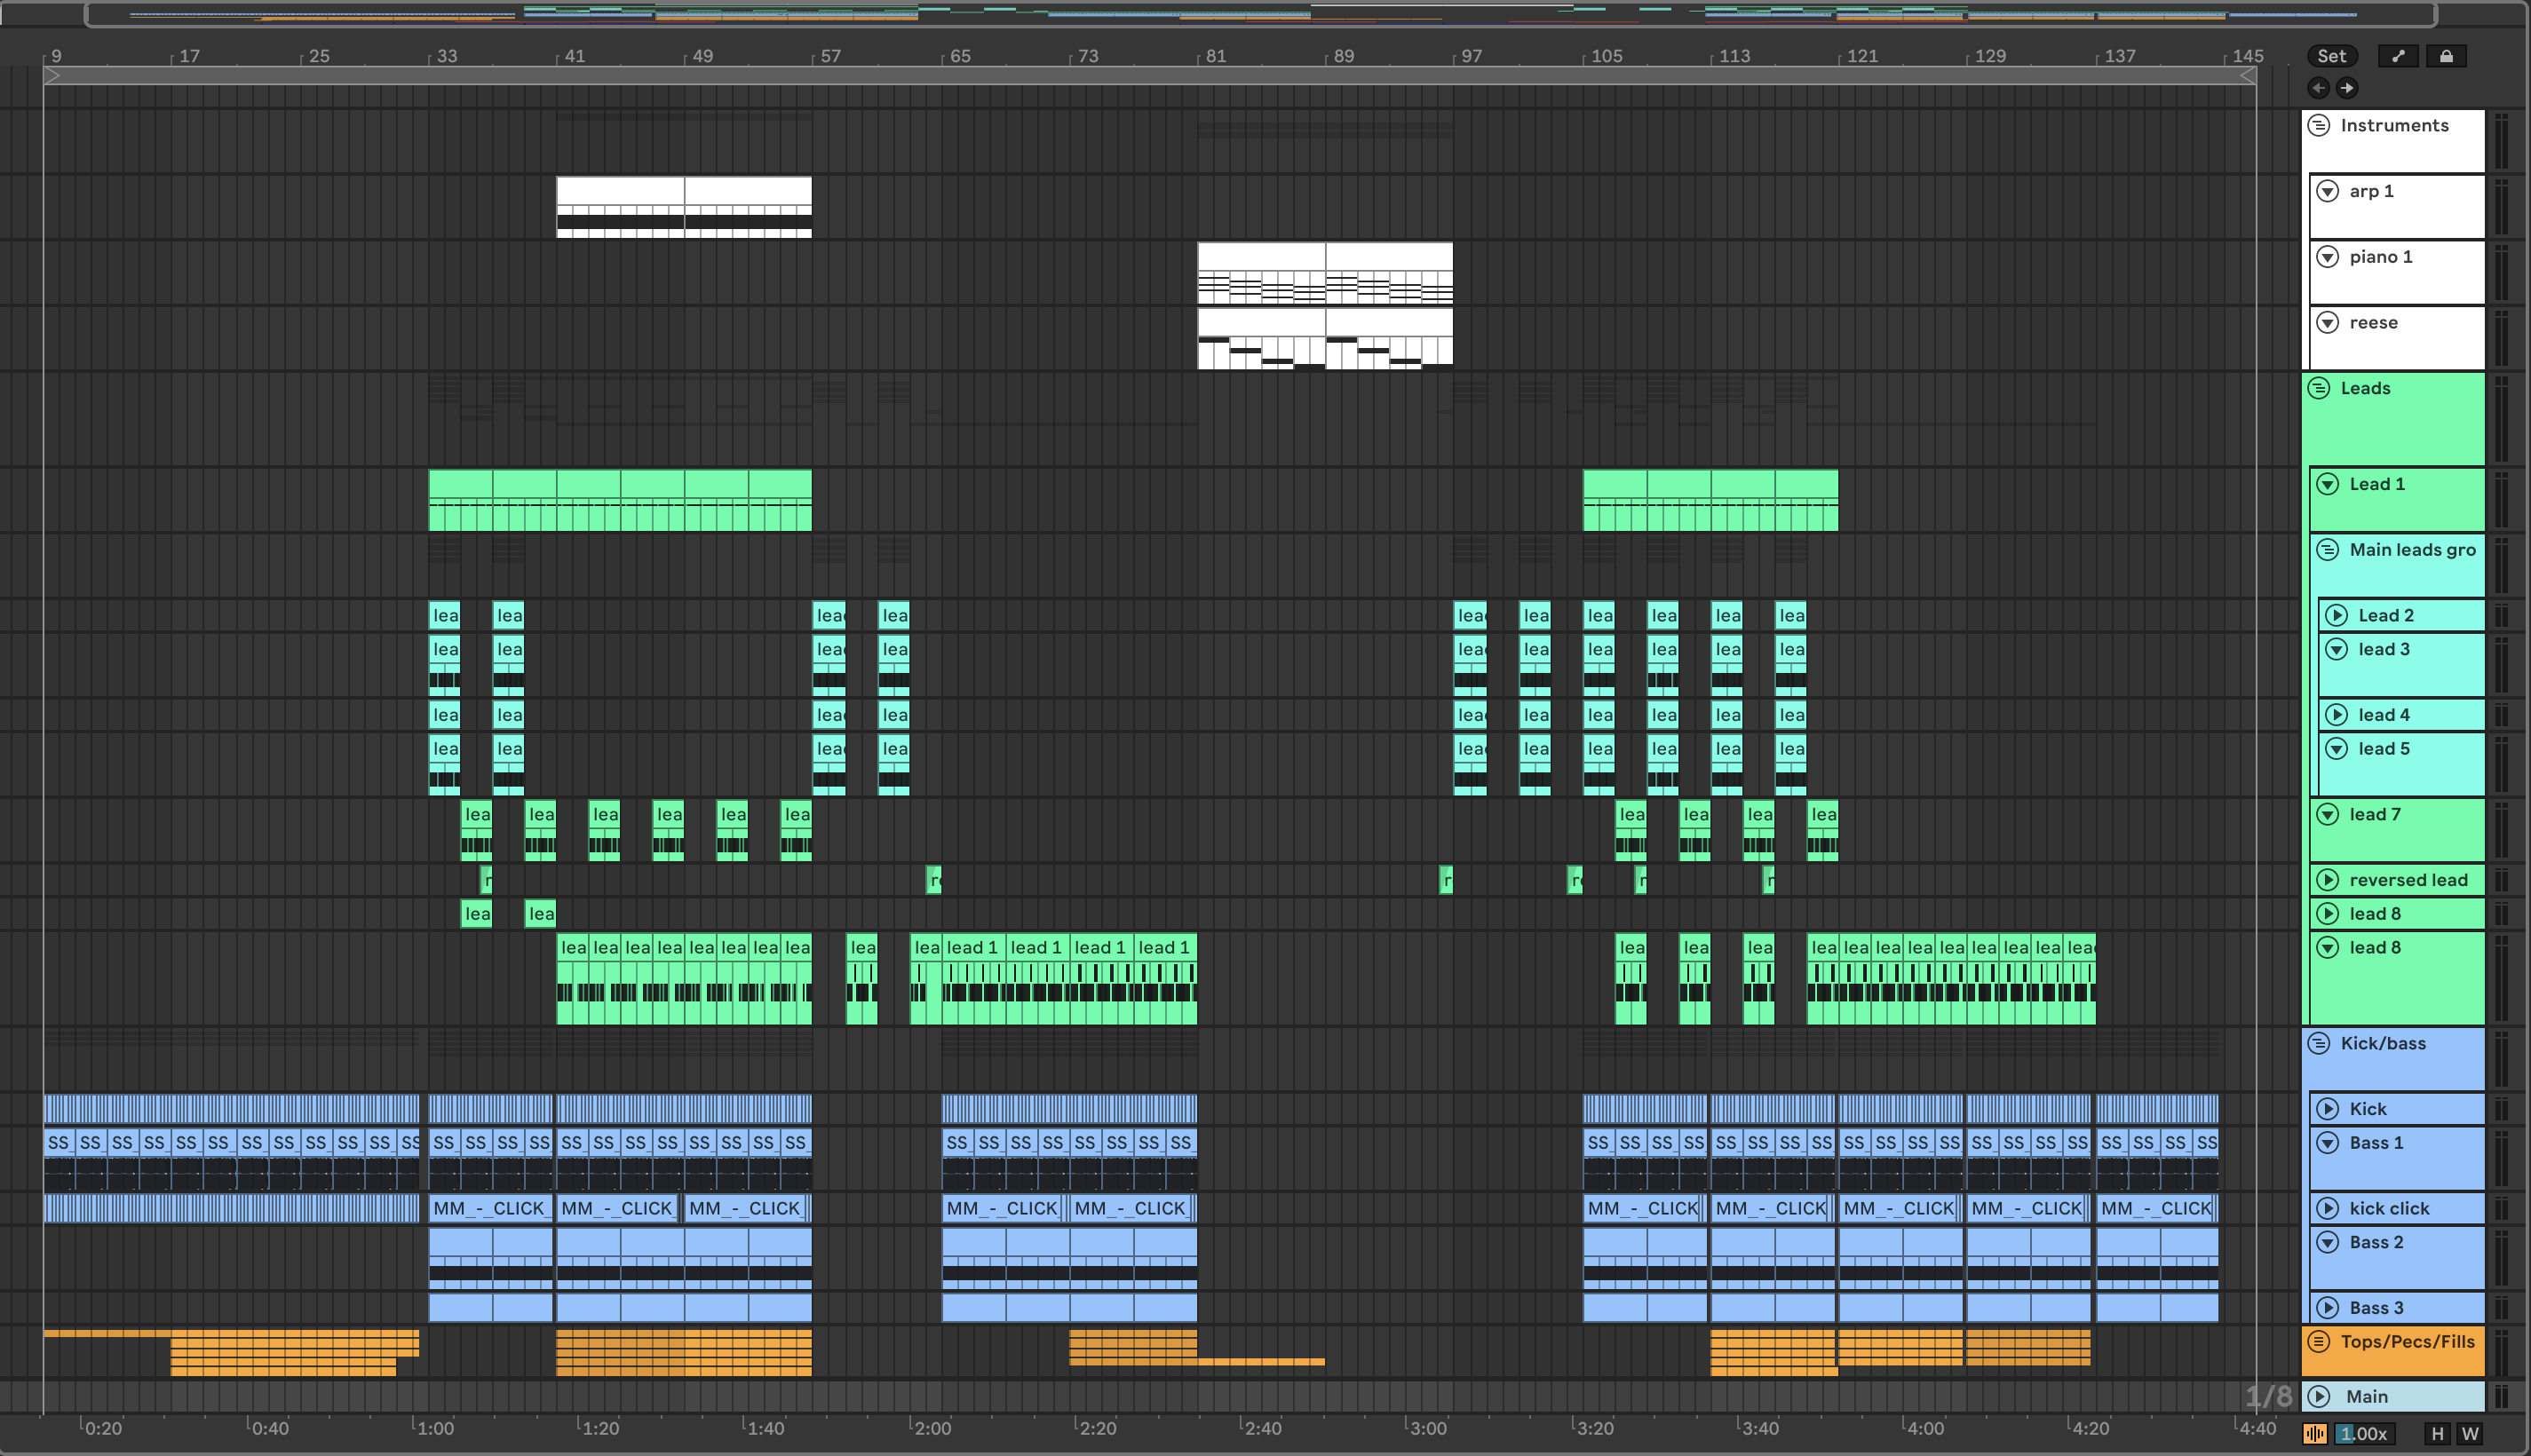Collapse the Kick/bass group track
Viewport: 2531px width, 1456px height.
[2319, 1043]
